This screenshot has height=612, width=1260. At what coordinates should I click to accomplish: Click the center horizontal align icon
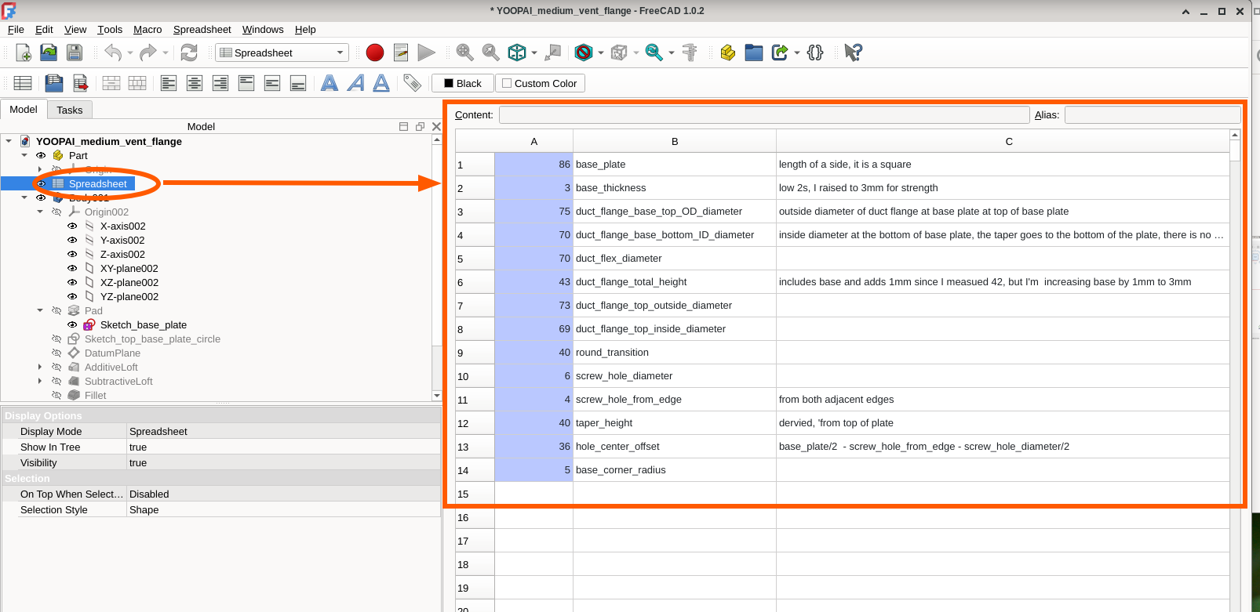coord(195,83)
